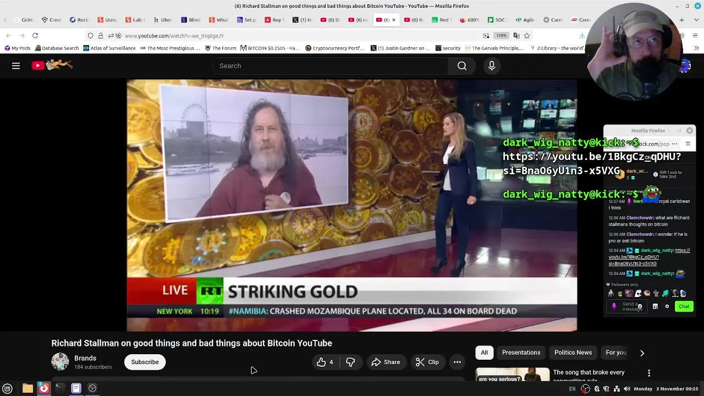The image size is (704, 396).
Task: Start voice search with microphone icon
Action: click(x=492, y=66)
